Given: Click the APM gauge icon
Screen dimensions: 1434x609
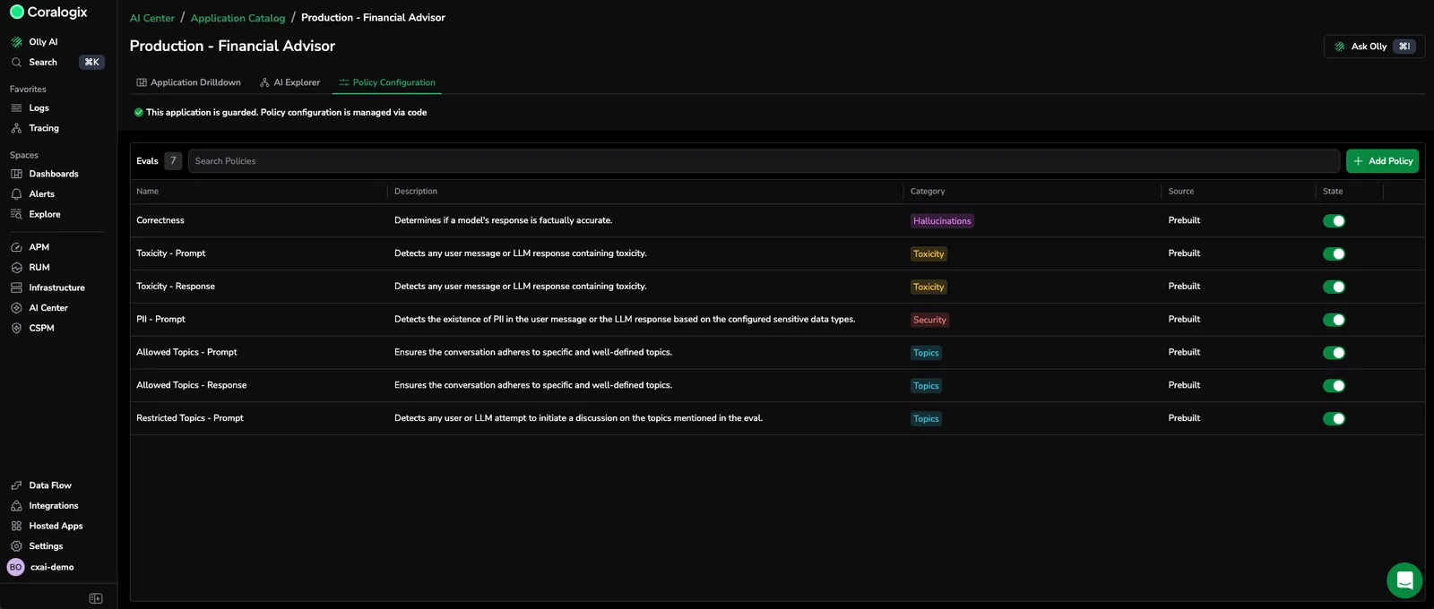Looking at the screenshot, I should pos(16,247).
